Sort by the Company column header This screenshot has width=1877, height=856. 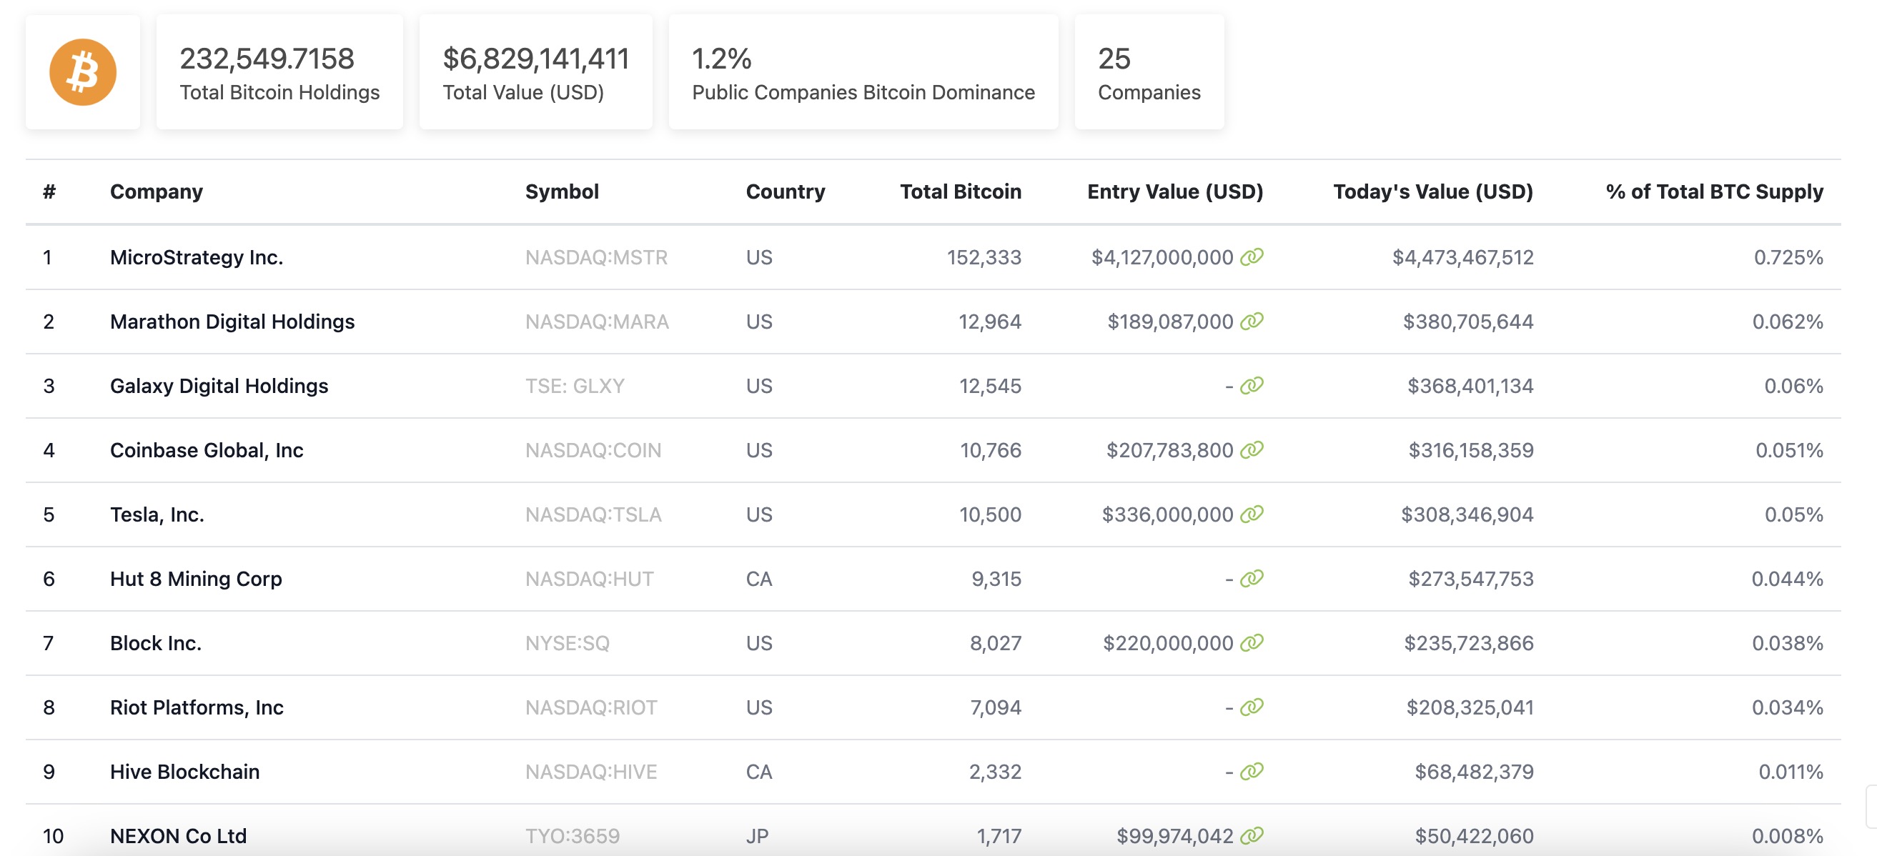point(157,191)
